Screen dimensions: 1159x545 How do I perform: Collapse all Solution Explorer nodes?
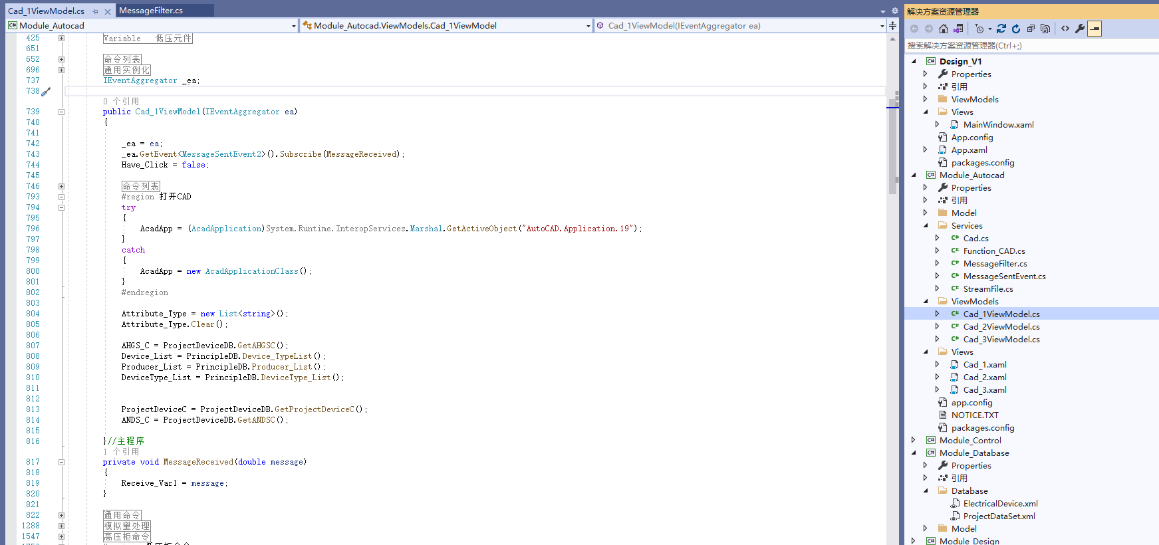(1031, 29)
